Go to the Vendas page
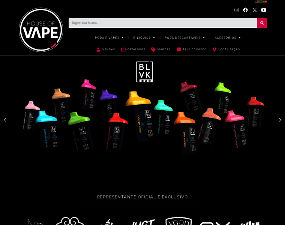This screenshot has height=225, width=285. tap(109, 49)
